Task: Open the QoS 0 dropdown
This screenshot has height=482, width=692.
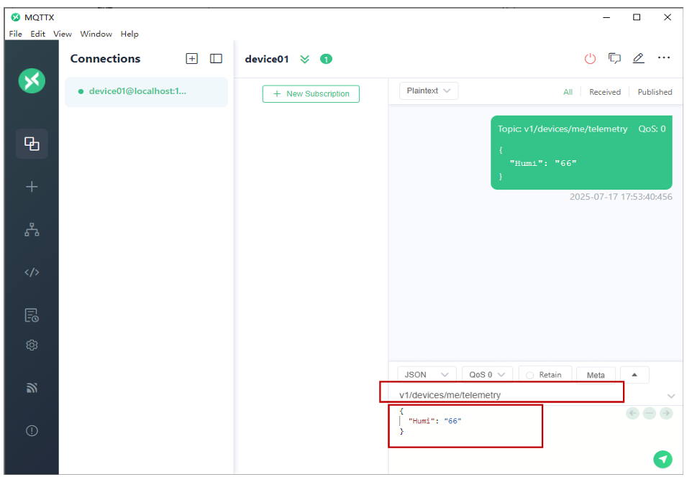Action: tap(487, 374)
